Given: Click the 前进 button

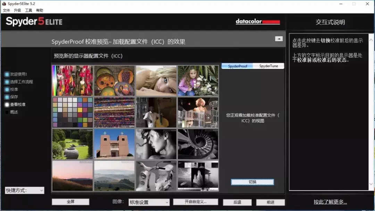Looking at the screenshot, I should point(270,202).
